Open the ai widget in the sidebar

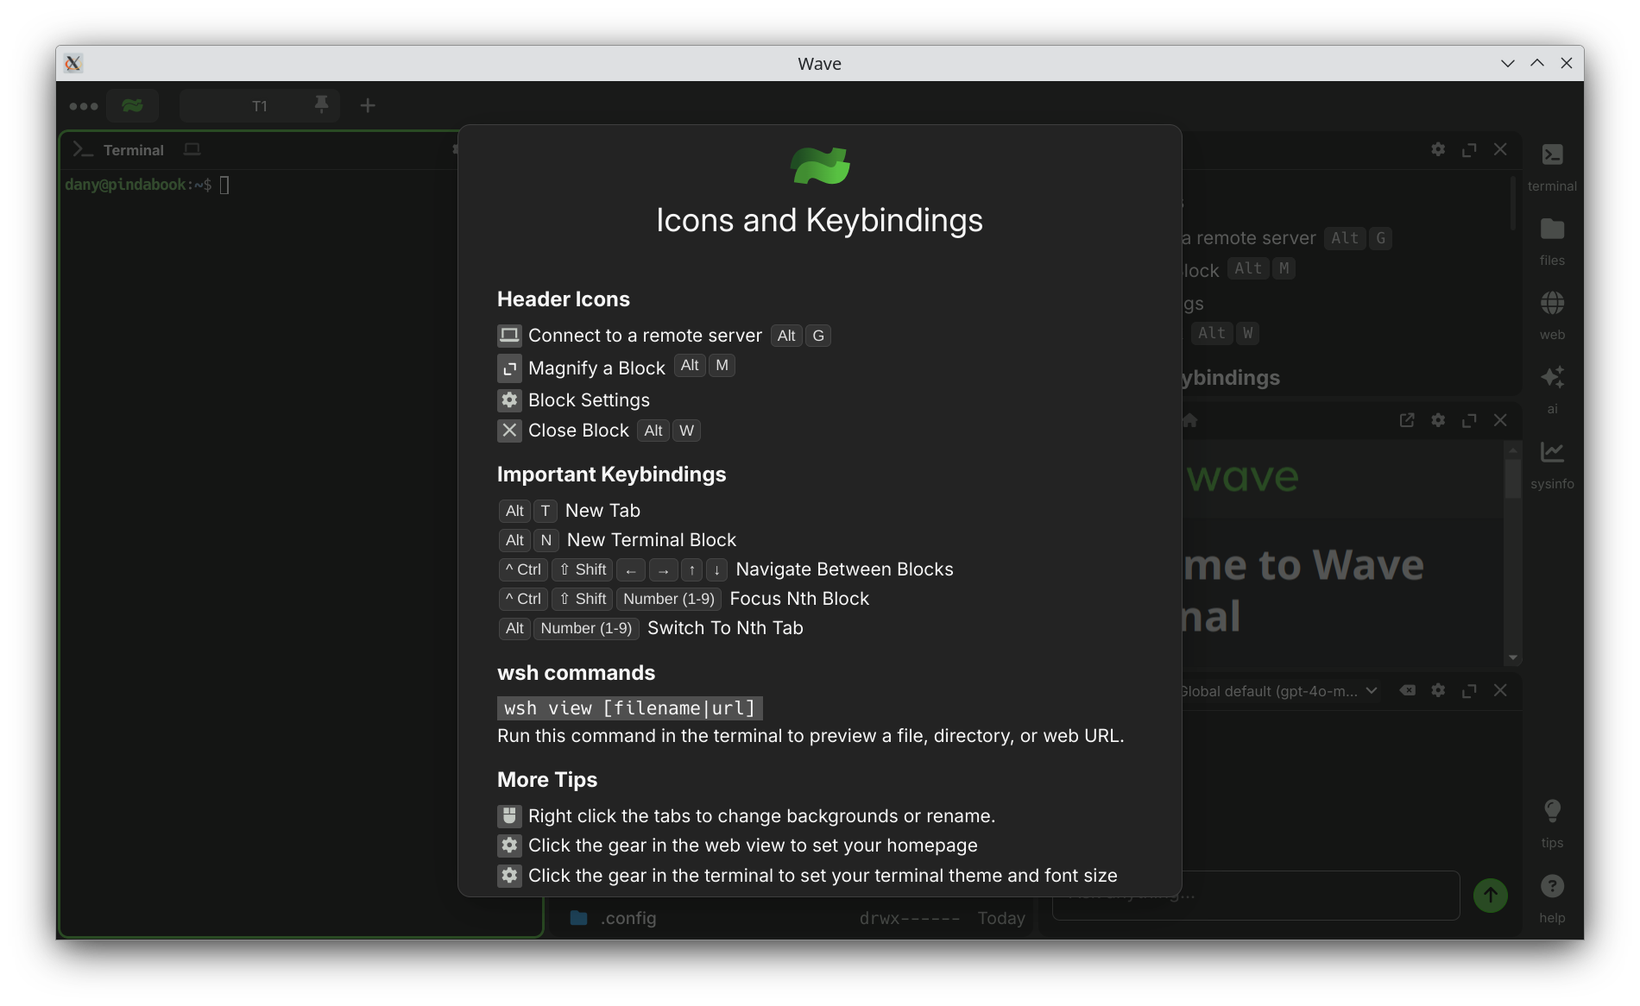[1551, 389]
